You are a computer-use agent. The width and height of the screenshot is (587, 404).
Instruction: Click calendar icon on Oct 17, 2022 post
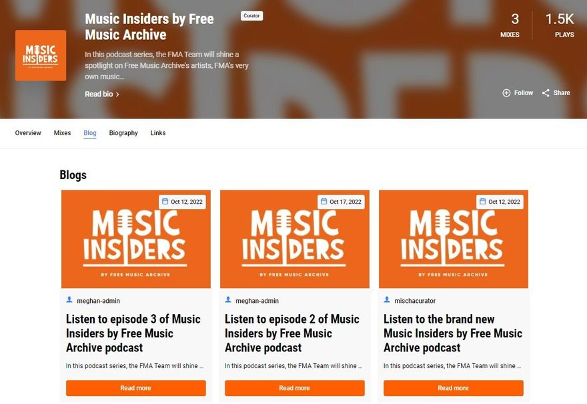coord(324,201)
